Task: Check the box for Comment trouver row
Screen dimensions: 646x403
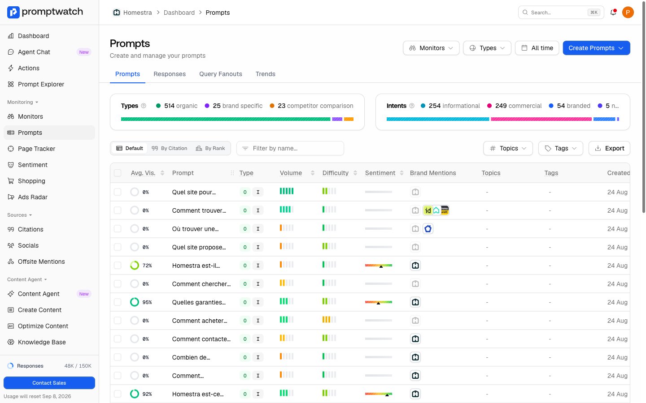Action: 118,210
